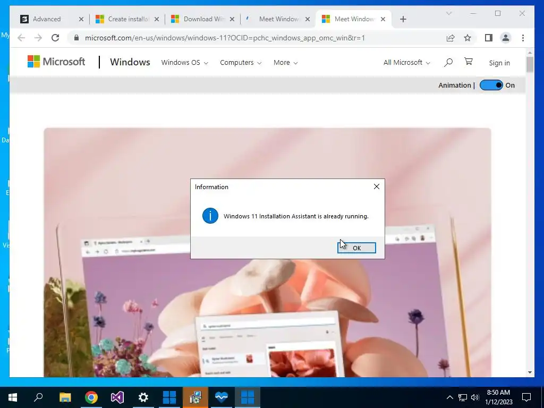Expand the Windows OS menu
Screen dimensions: 544x408
pos(184,63)
